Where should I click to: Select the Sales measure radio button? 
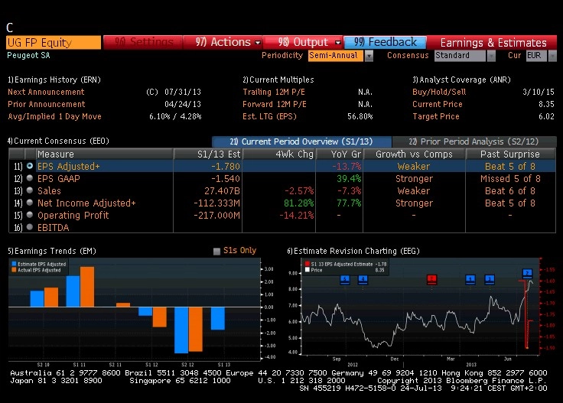[x=30, y=190]
